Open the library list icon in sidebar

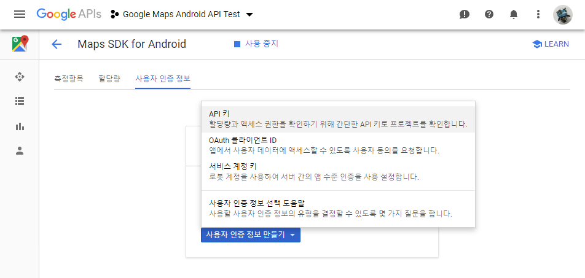coord(20,101)
